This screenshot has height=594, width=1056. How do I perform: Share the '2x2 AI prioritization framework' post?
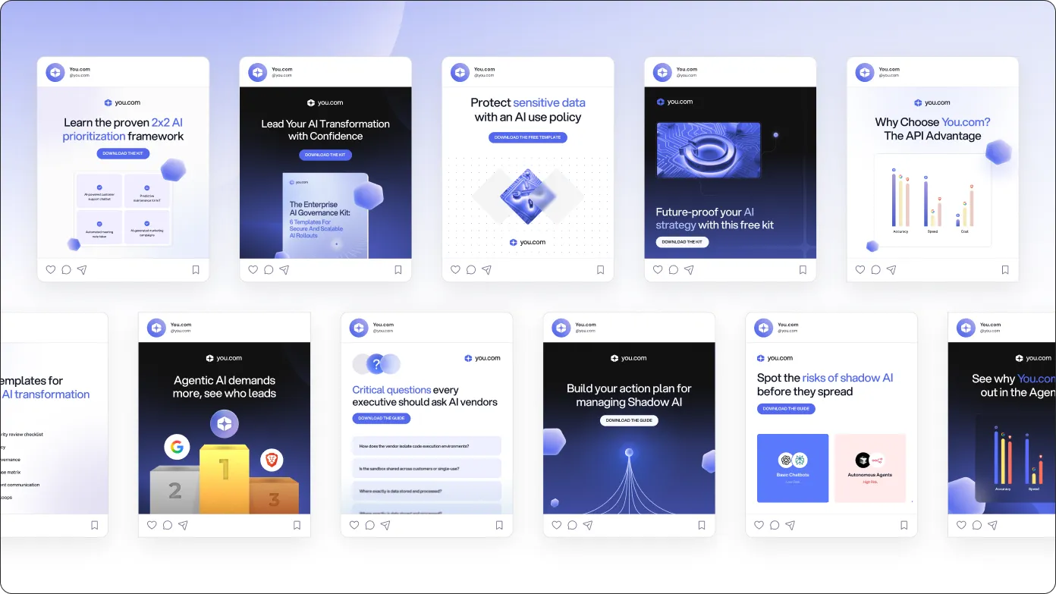point(82,269)
